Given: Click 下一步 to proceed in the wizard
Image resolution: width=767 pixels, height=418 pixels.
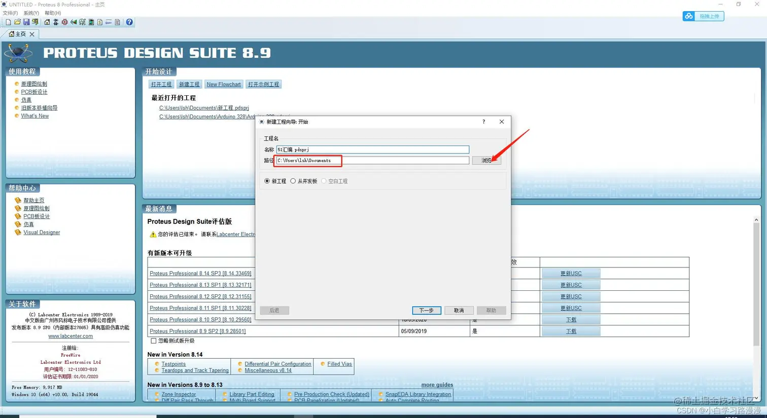Looking at the screenshot, I should click(427, 310).
